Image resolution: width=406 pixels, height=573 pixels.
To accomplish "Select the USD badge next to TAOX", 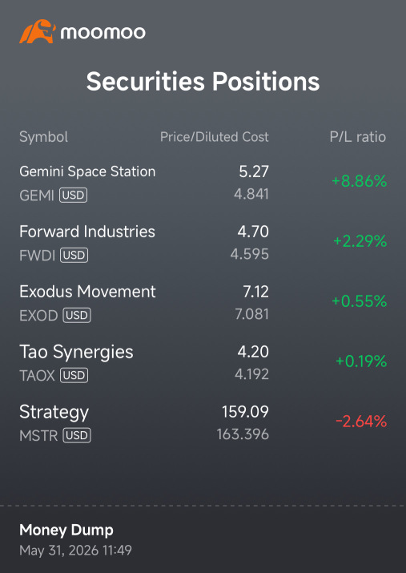I will pyautogui.click(x=74, y=375).
